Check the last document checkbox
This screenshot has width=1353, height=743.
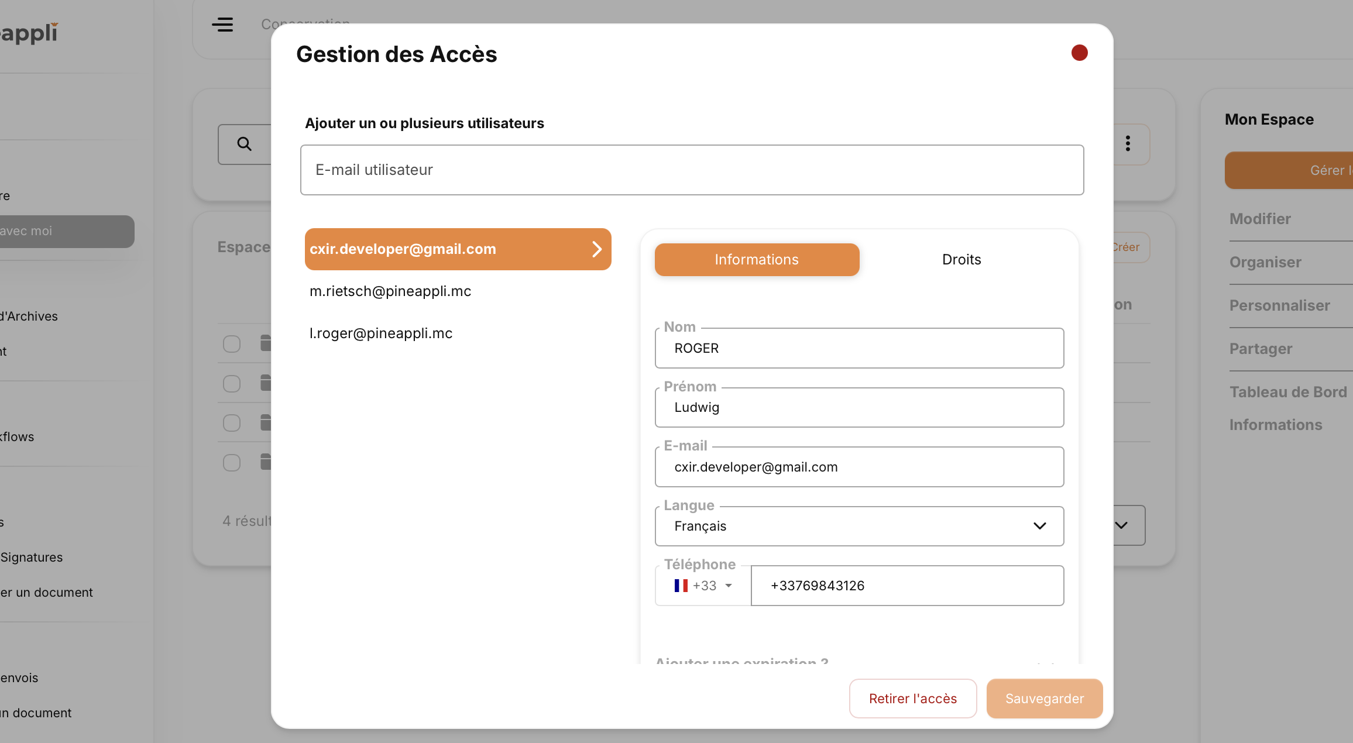pyautogui.click(x=231, y=462)
